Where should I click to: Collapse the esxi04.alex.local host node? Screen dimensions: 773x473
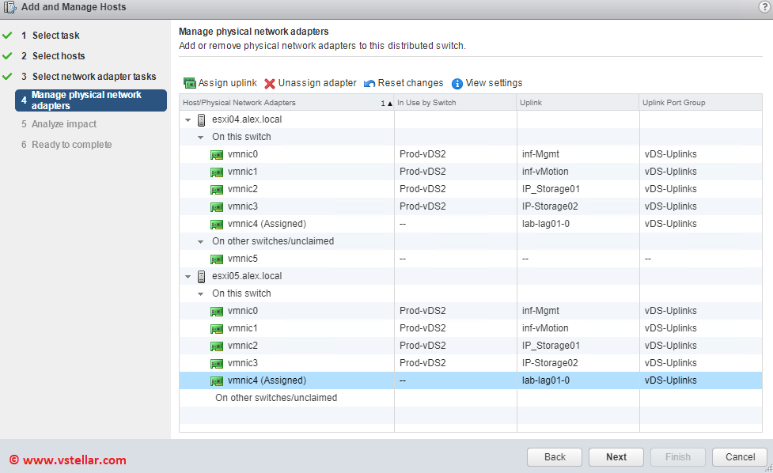188,120
